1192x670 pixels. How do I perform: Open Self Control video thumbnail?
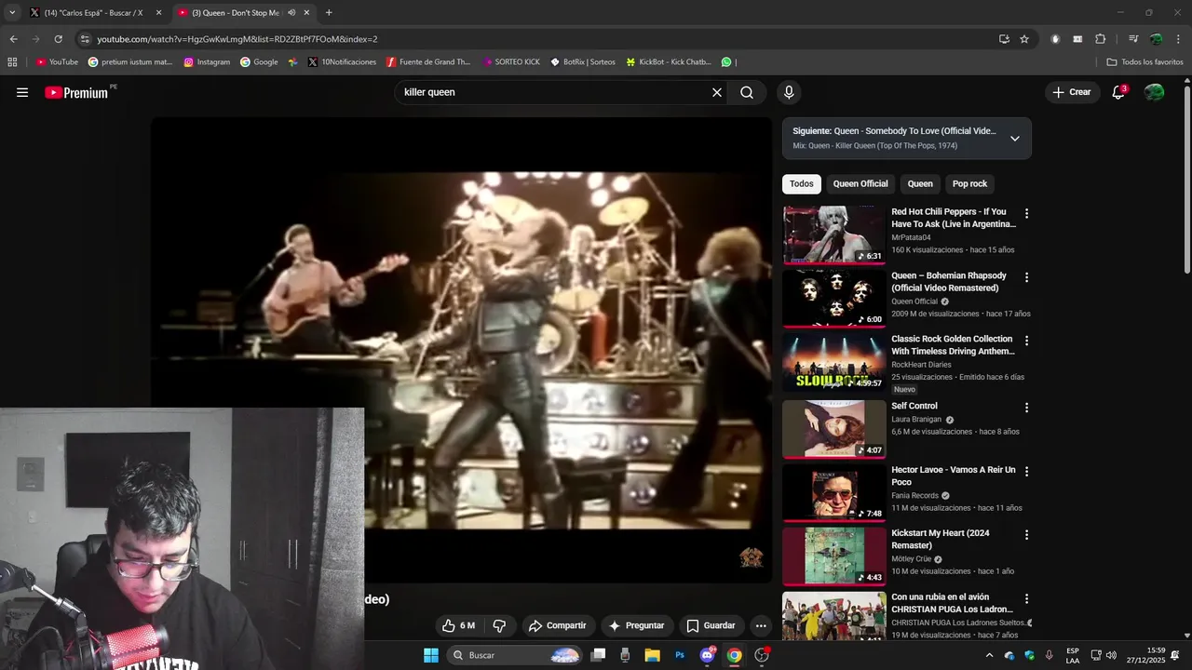click(834, 429)
